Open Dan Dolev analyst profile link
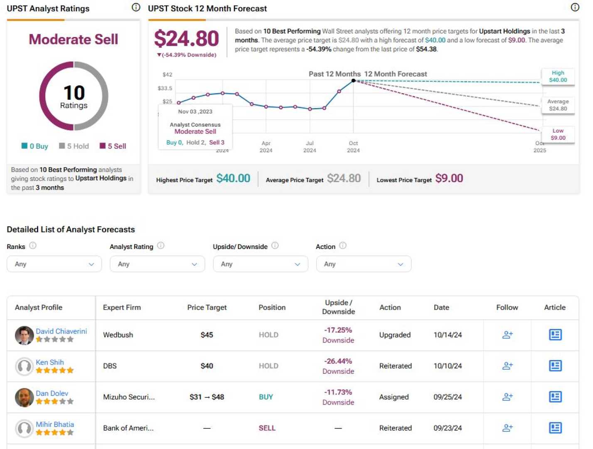593x449 pixels. (52, 393)
